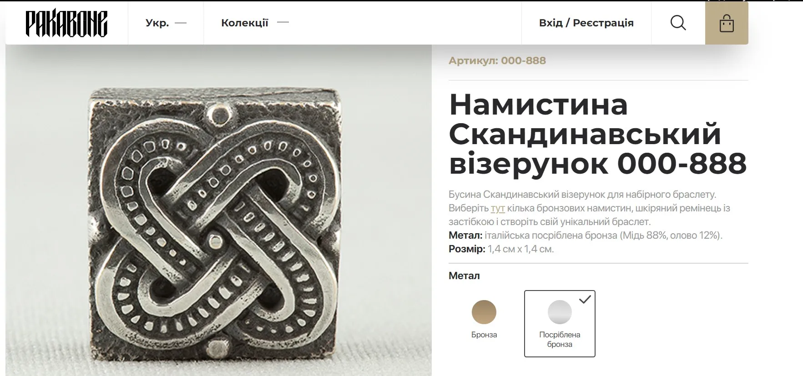Image resolution: width=803 pixels, height=376 pixels.
Task: Click the dash icon beside Колекції
Action: pyautogui.click(x=283, y=22)
